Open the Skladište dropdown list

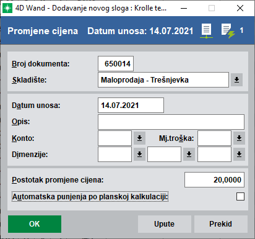tap(236, 79)
